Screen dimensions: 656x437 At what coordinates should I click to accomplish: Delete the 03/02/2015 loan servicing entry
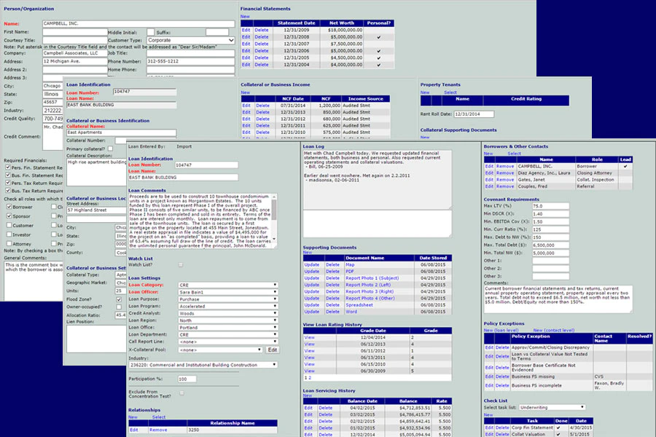326,415
